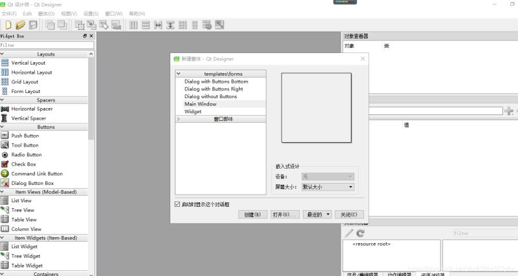This screenshot has width=518, height=276.
Task: Open the 设置(S) menu
Action: tap(91, 14)
